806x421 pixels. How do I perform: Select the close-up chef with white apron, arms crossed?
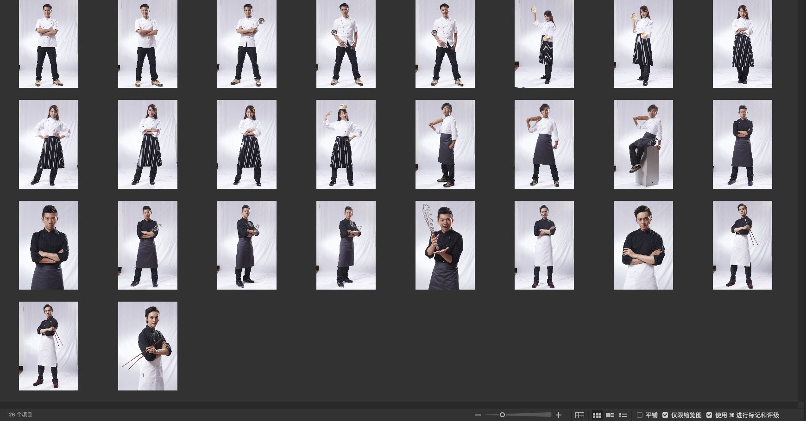click(643, 245)
